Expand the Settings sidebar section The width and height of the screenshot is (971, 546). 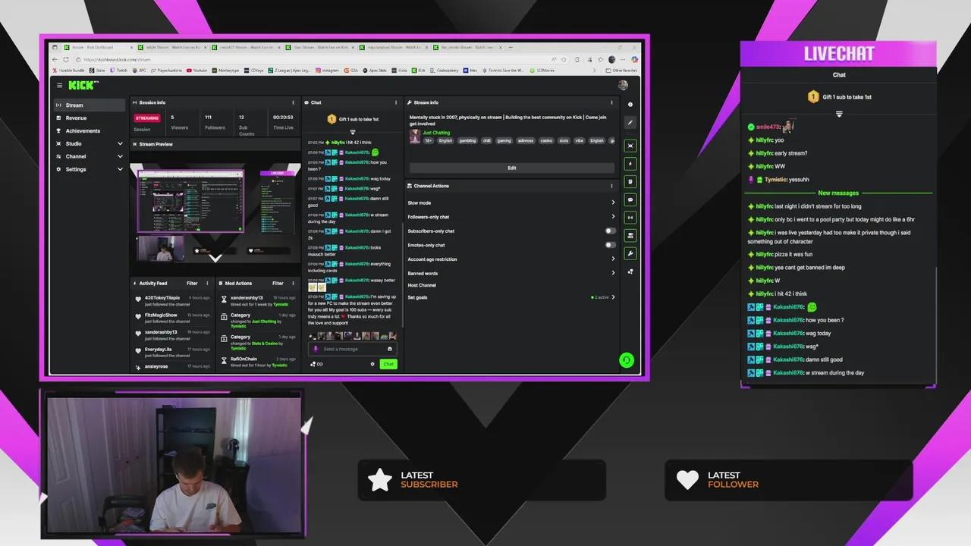pos(120,169)
